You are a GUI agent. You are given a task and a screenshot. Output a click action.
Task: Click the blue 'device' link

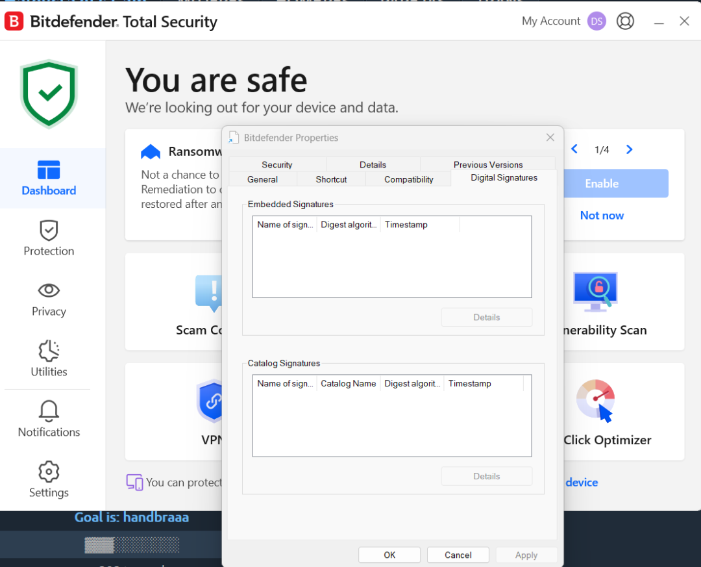click(x=581, y=482)
